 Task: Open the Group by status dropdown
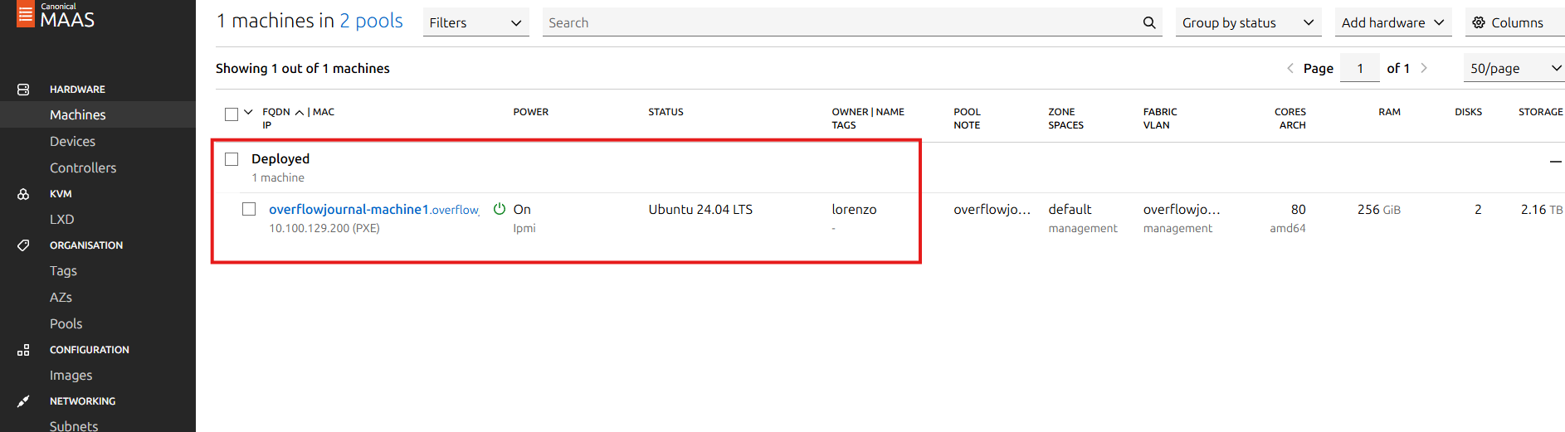pyautogui.click(x=1249, y=22)
